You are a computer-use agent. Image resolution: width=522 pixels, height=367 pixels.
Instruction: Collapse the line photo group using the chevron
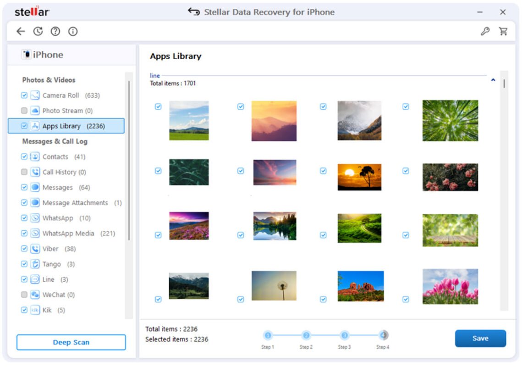pos(493,79)
